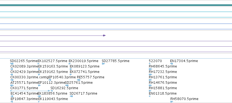Select the RH15881.5prime feature label

click(163, 88)
